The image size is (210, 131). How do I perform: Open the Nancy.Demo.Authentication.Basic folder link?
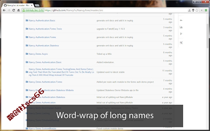[45, 62]
